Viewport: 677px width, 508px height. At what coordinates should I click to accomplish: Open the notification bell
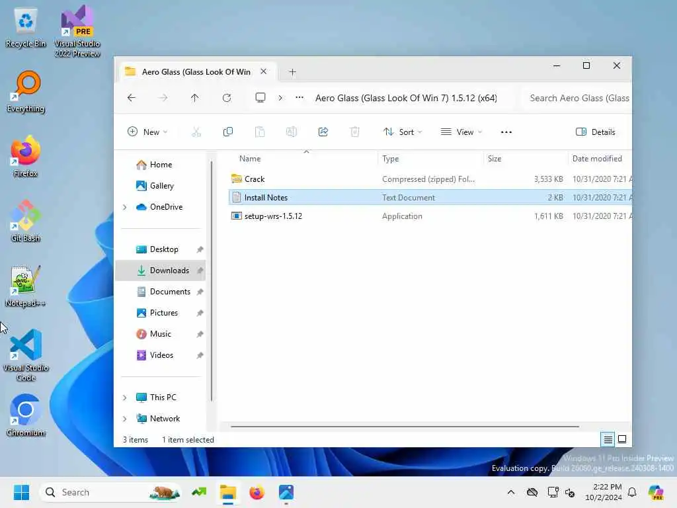pyautogui.click(x=632, y=492)
